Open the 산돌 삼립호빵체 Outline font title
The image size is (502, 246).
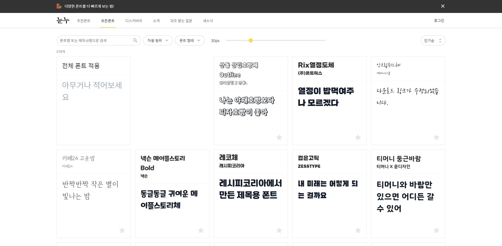tap(239, 70)
